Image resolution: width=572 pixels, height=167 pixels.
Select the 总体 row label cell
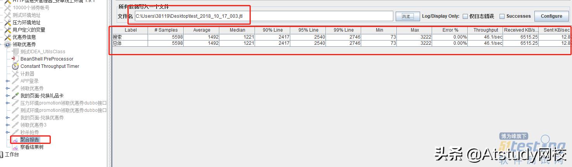(131, 43)
